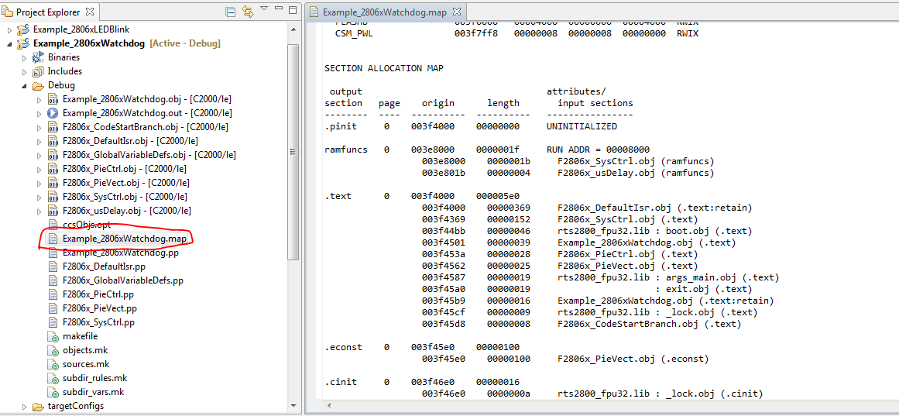Collapse the Debug folder

tap(24, 85)
